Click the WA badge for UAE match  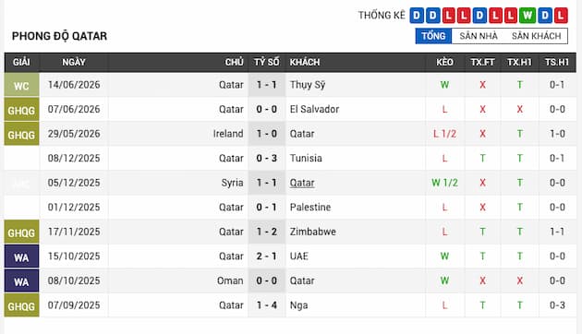tap(21, 256)
